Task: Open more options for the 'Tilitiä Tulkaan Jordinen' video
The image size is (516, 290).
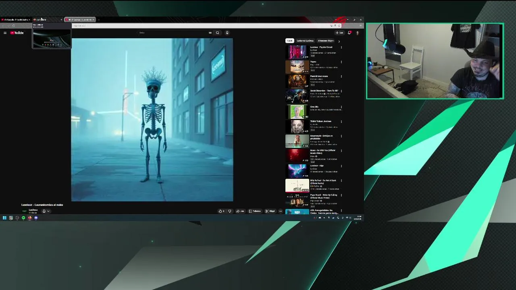Action: pos(341,122)
